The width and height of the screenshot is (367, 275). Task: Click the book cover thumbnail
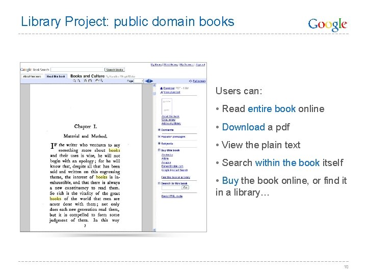[x=167, y=106]
